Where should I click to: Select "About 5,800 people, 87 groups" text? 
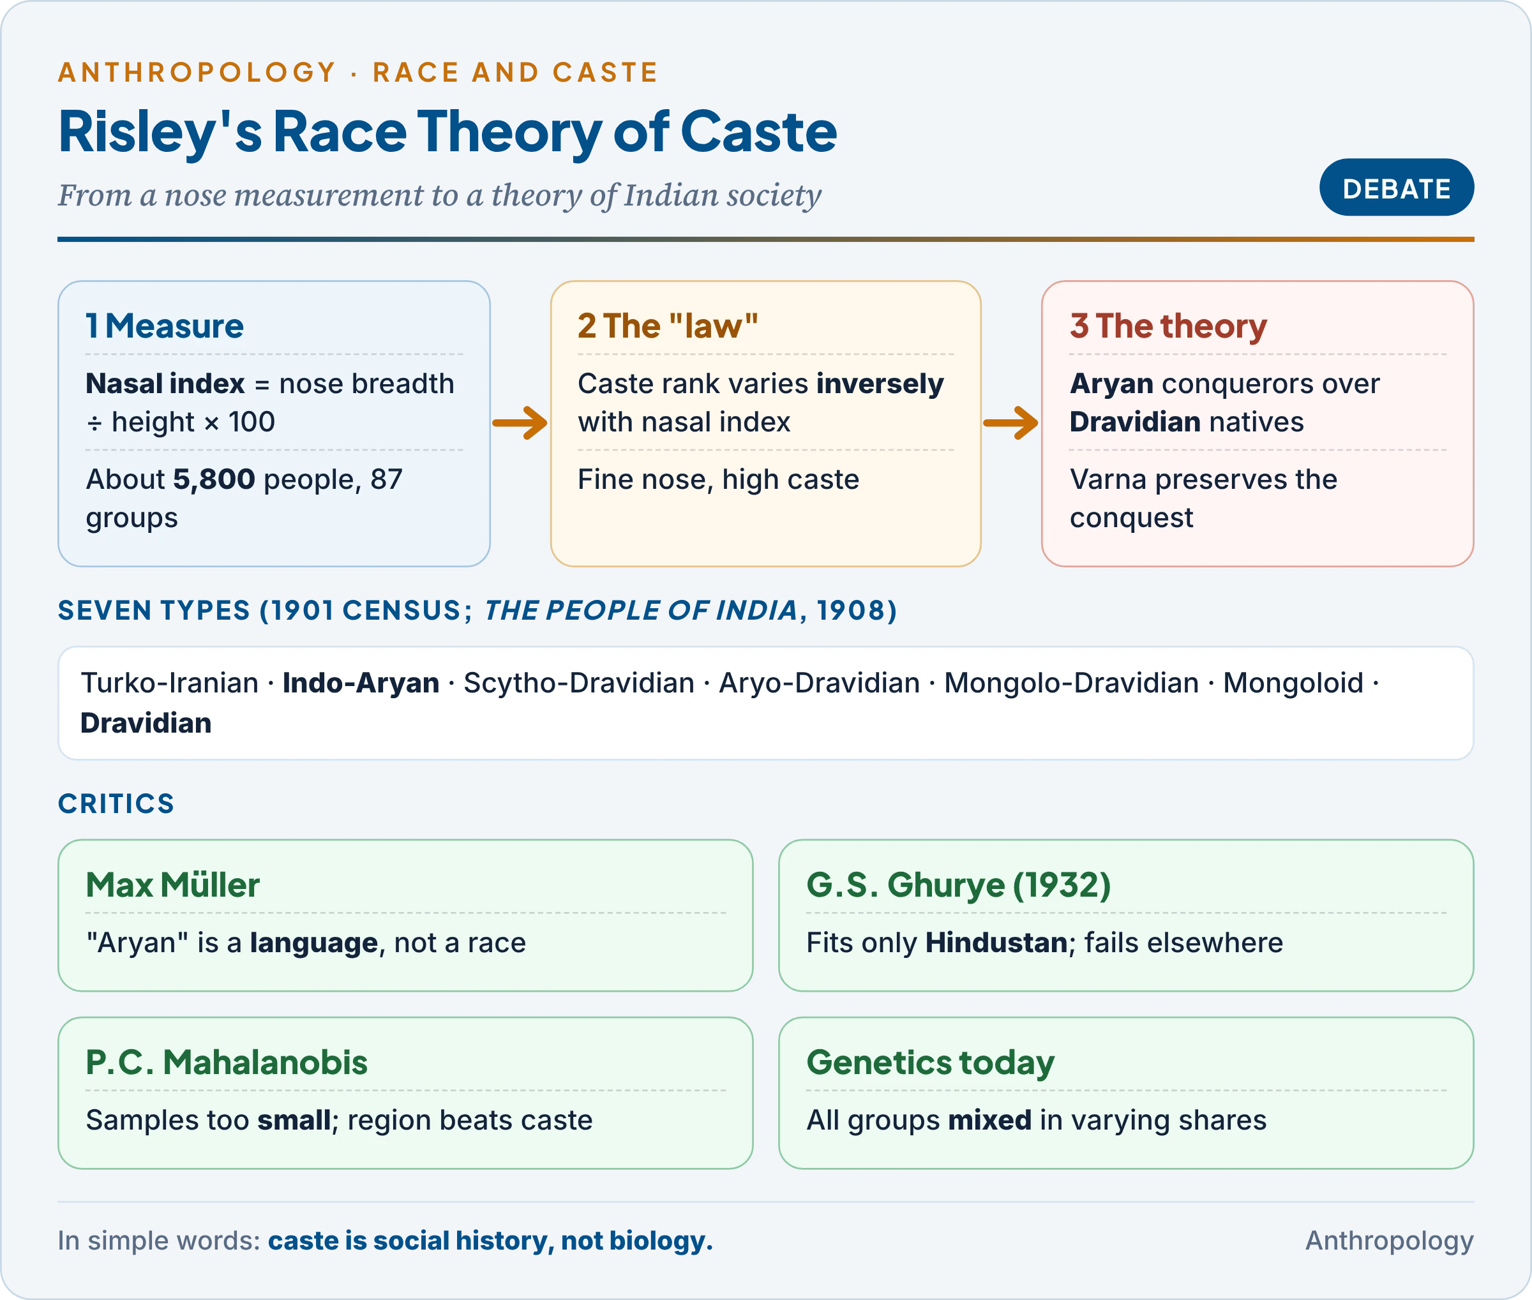click(x=244, y=498)
